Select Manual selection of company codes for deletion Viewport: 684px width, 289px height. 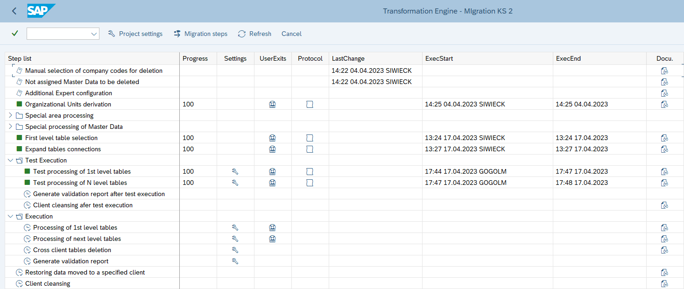click(94, 71)
